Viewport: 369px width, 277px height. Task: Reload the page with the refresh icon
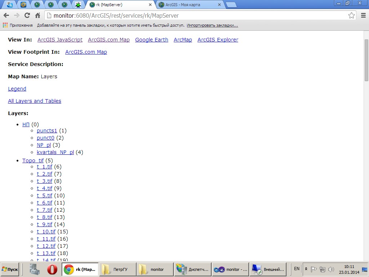(27, 16)
